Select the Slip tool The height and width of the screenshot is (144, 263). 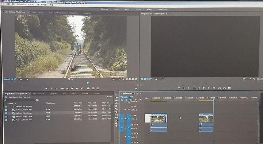(117, 115)
